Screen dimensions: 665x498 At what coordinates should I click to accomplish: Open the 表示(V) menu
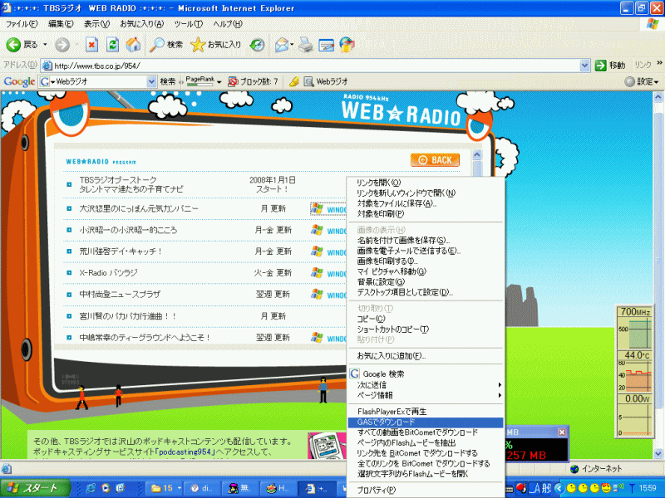click(x=96, y=24)
